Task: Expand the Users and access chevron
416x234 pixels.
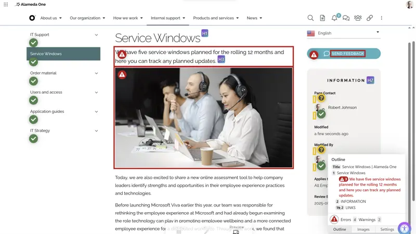Action: pos(97,93)
